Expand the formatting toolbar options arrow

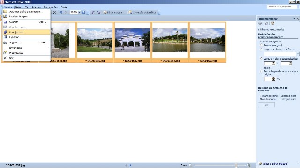(x=159, y=14)
